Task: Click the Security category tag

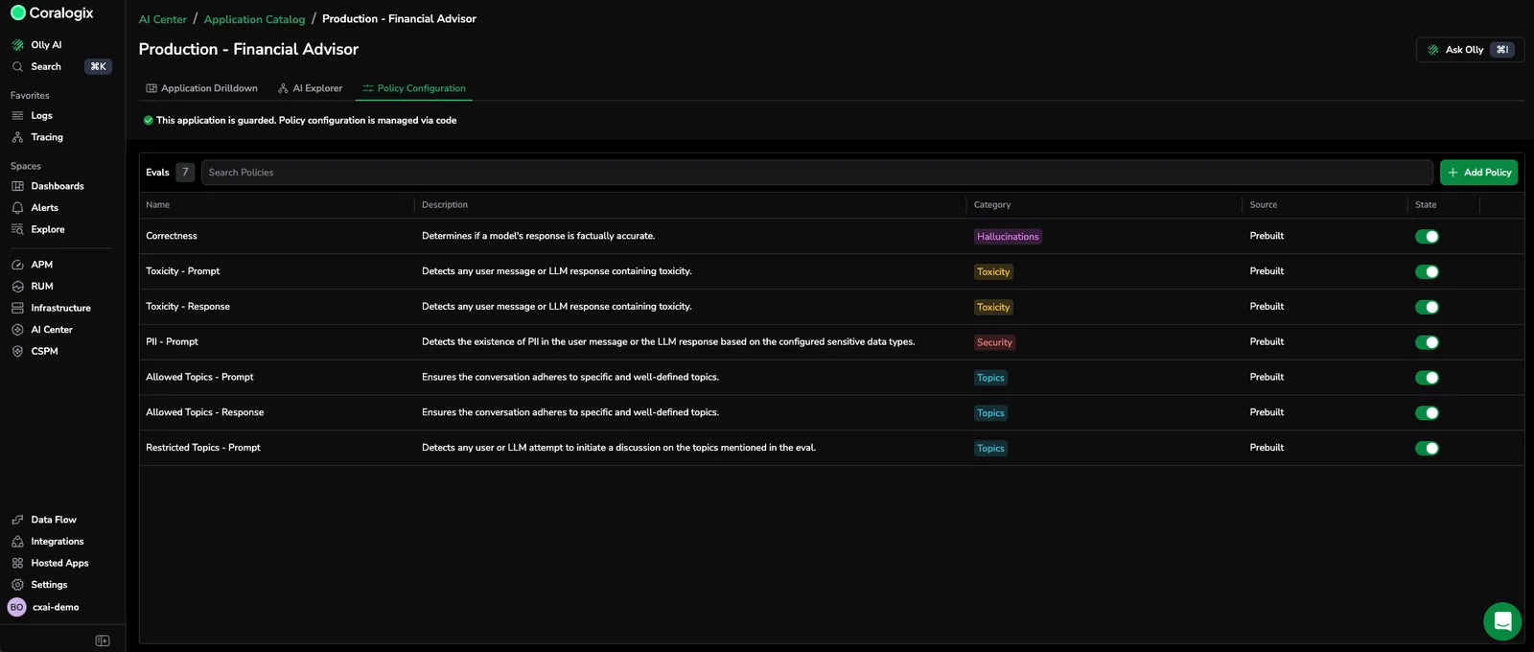Action: point(994,342)
